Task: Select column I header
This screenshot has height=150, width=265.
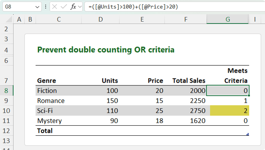Action: click(x=255, y=19)
